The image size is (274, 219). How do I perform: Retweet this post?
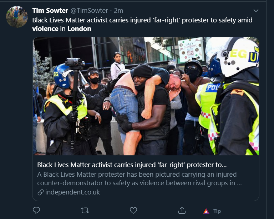[x=85, y=210]
